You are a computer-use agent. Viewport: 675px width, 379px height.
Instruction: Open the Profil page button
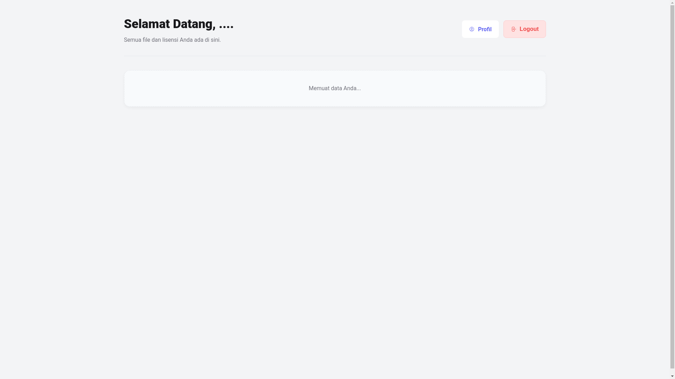tap(480, 29)
